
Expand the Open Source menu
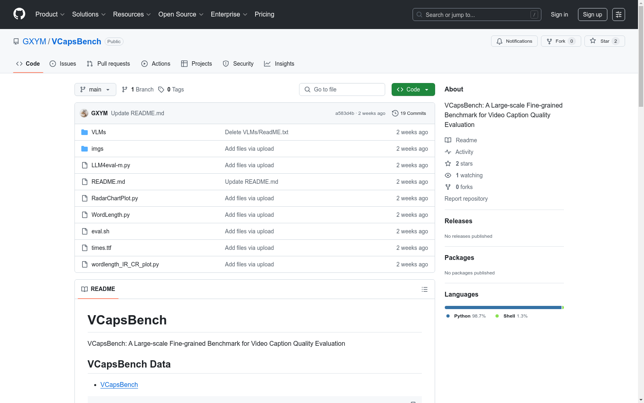tap(181, 15)
